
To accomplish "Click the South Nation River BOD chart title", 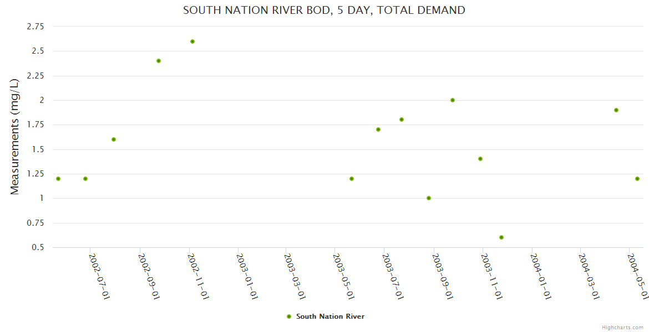I will [x=324, y=10].
